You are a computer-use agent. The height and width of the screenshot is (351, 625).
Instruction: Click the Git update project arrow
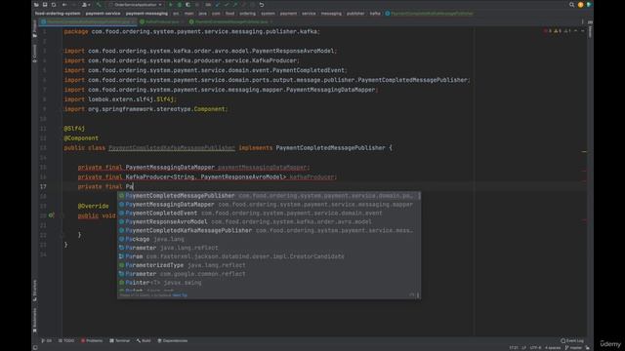click(218, 5)
